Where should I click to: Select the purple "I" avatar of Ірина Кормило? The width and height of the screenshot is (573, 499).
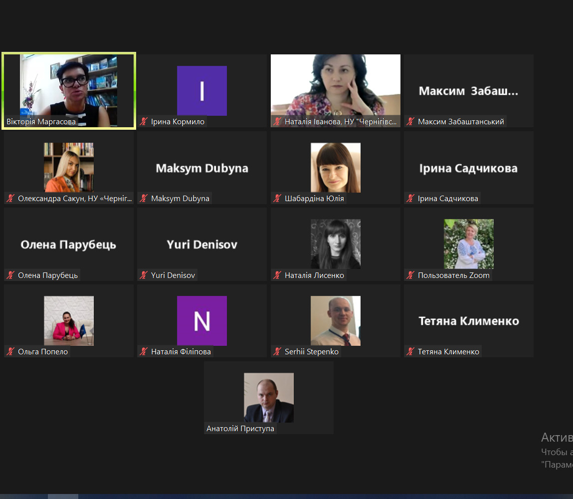[x=202, y=90]
